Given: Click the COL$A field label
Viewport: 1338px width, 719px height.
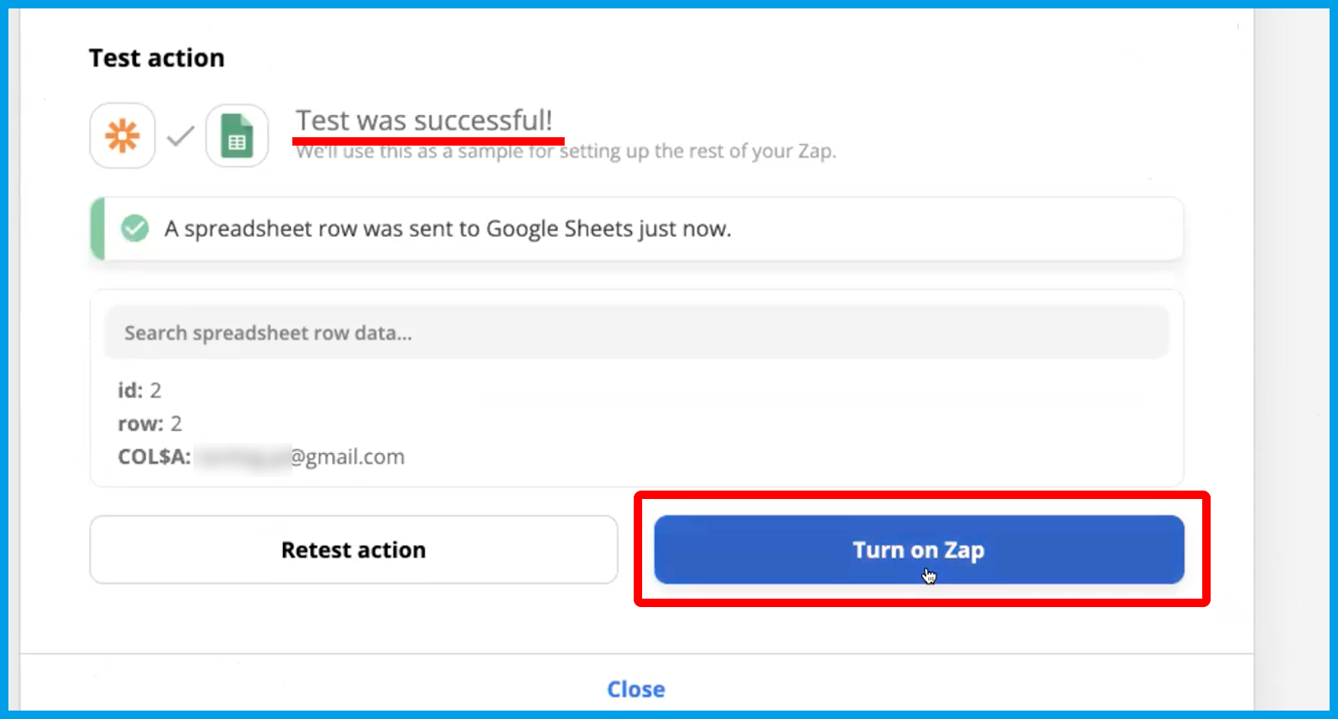Looking at the screenshot, I should [x=154, y=457].
